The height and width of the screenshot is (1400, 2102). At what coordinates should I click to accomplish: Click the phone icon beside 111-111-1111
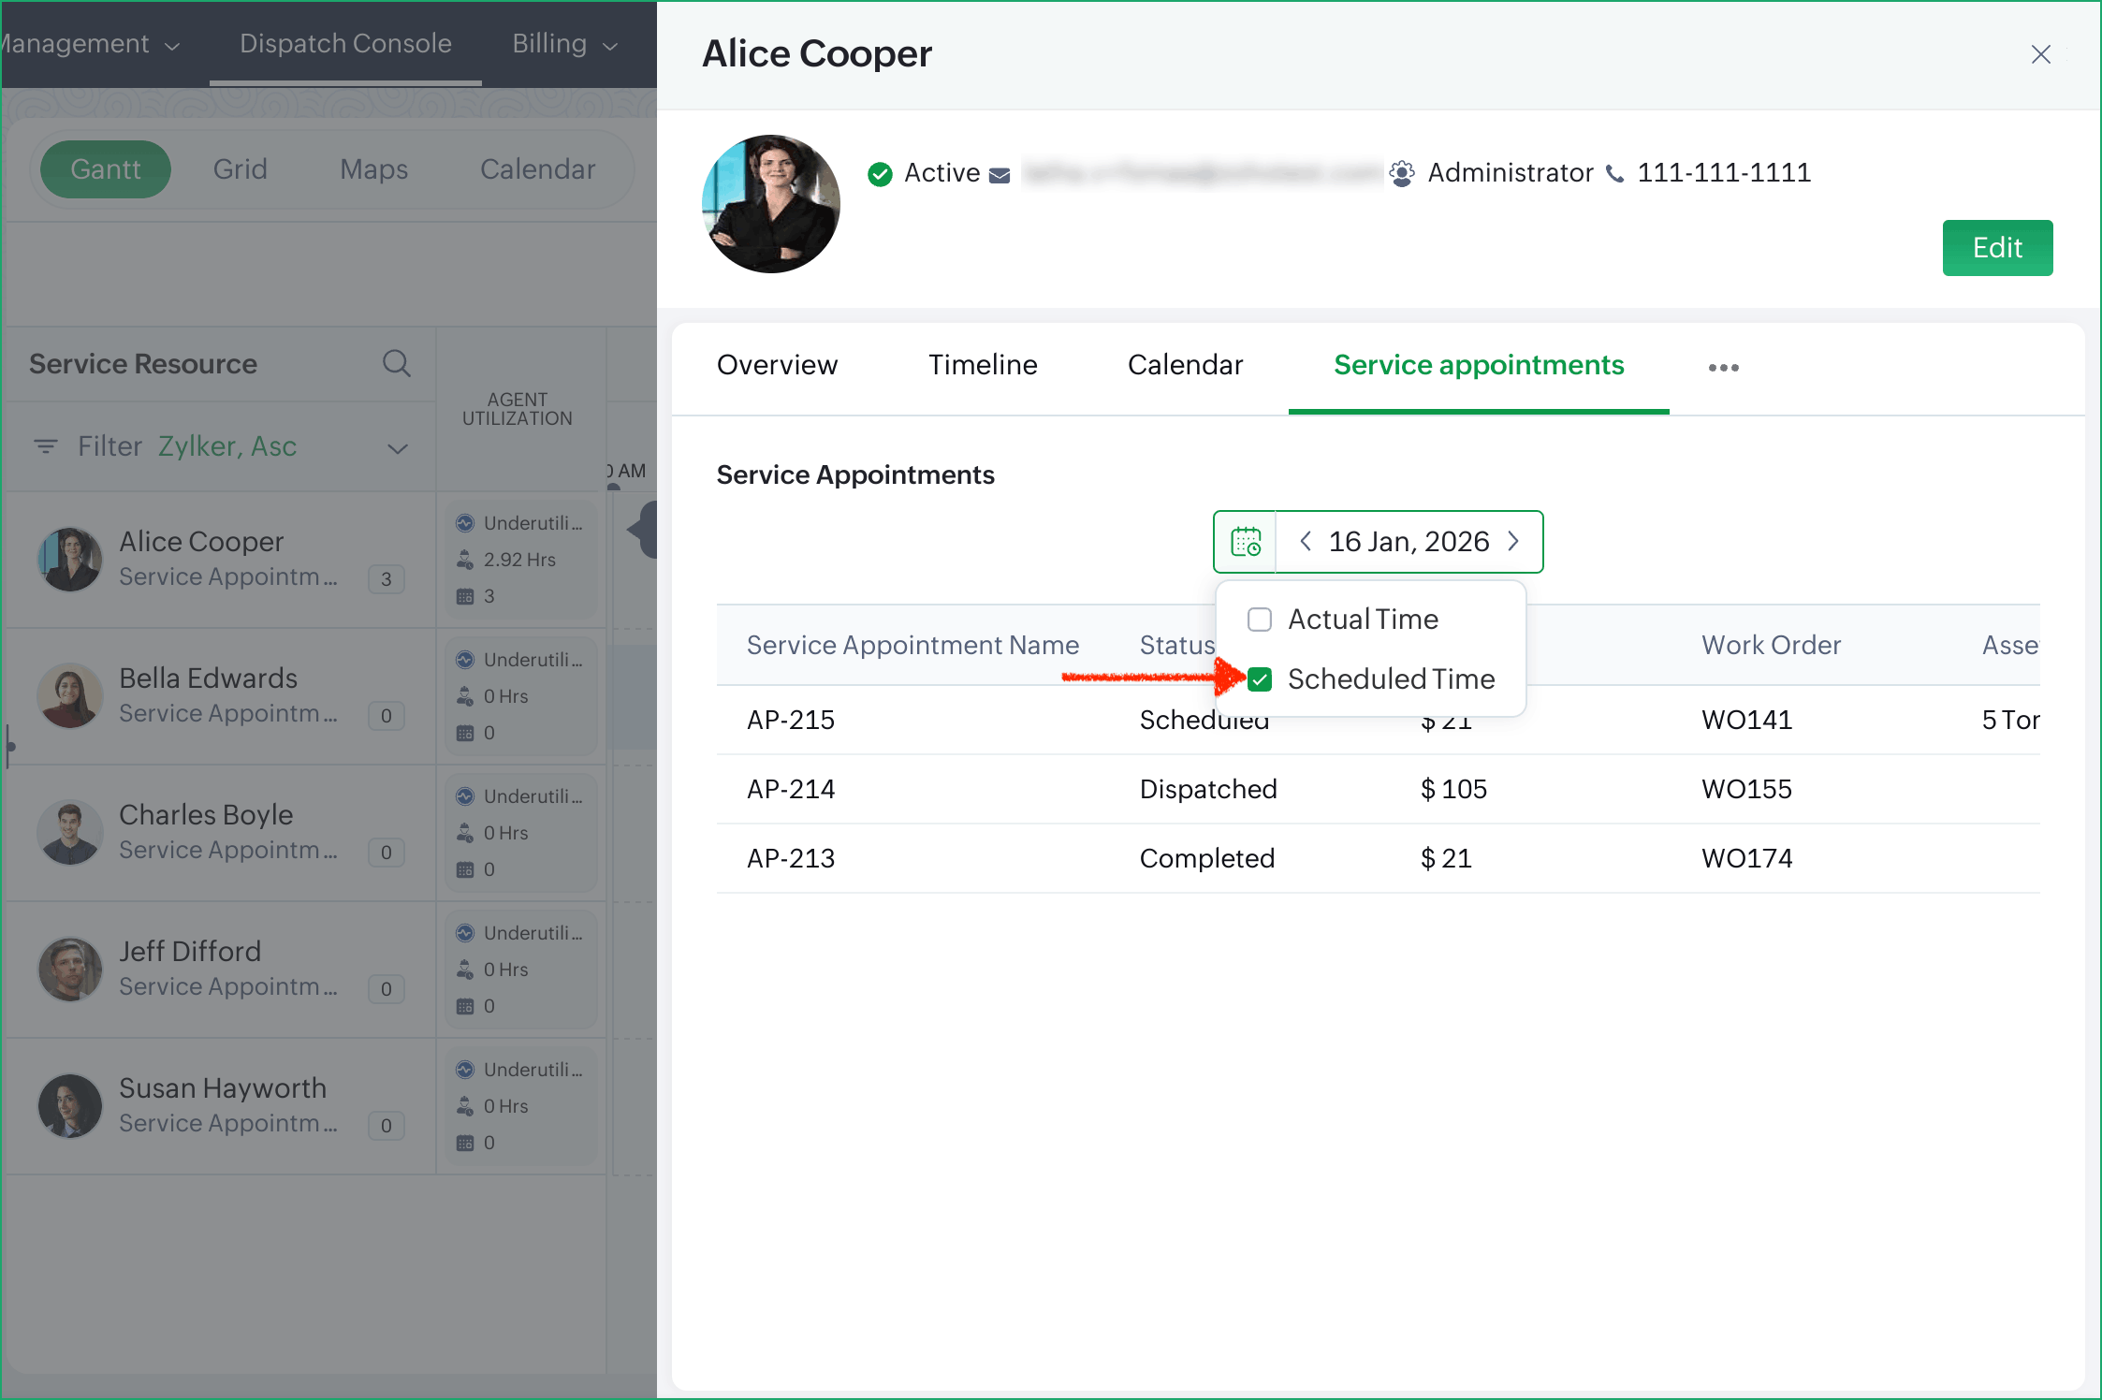tap(1615, 174)
